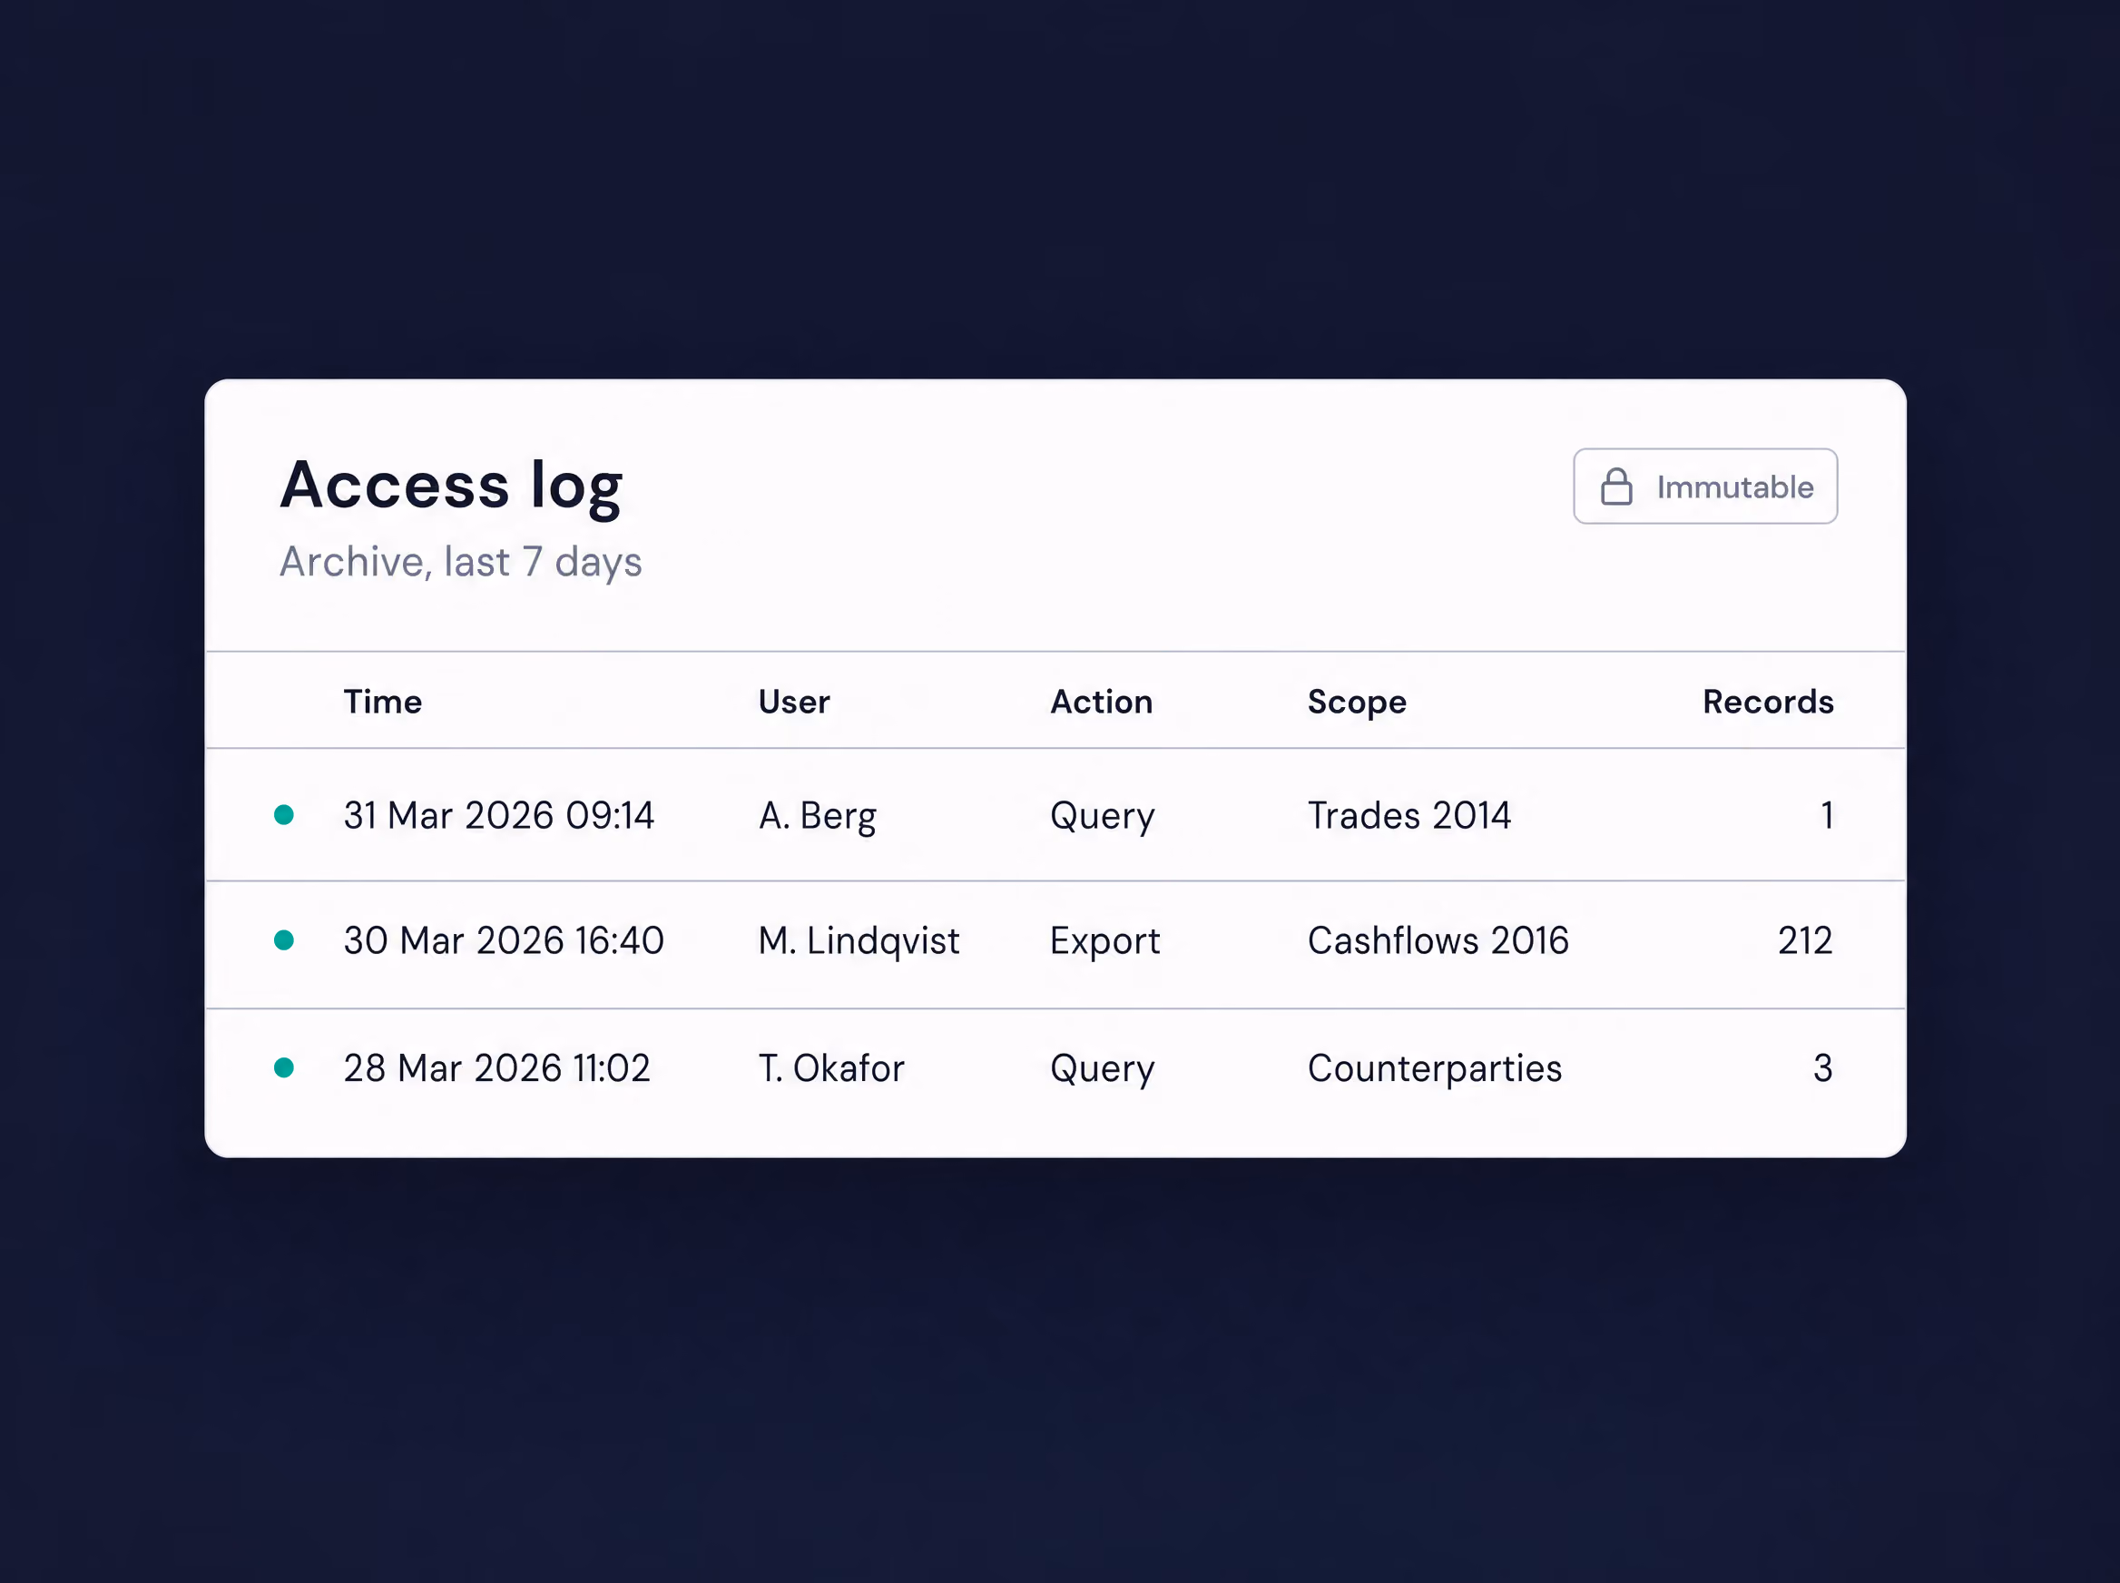2120x1583 pixels.
Task: Click the Counterparties scope cell
Action: [1434, 1070]
